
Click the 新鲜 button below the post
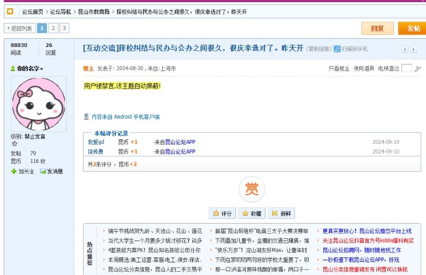point(281,213)
